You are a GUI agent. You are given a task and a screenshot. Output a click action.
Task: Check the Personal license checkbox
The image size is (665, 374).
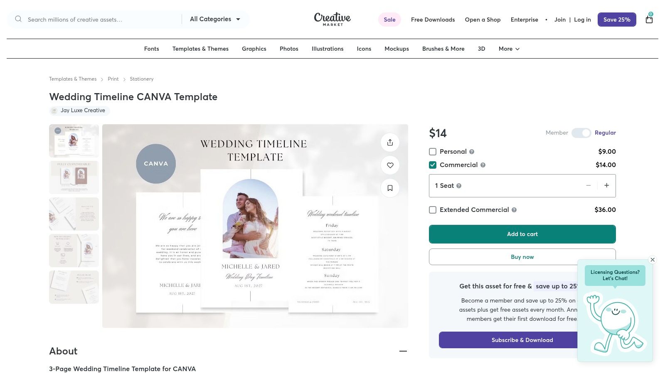433,152
